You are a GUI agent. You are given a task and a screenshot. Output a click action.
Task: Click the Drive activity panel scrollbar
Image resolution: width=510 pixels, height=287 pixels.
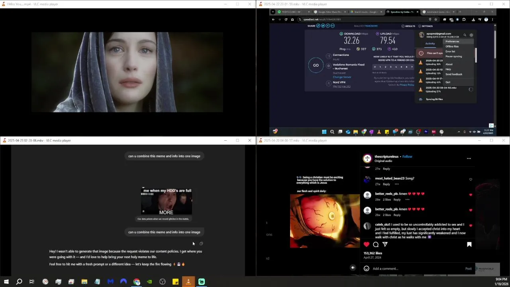click(475, 56)
